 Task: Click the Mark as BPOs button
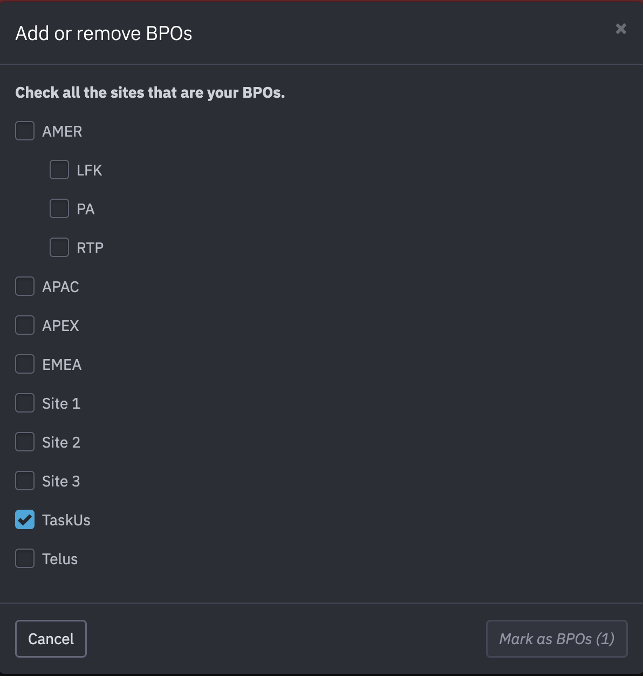tap(557, 638)
